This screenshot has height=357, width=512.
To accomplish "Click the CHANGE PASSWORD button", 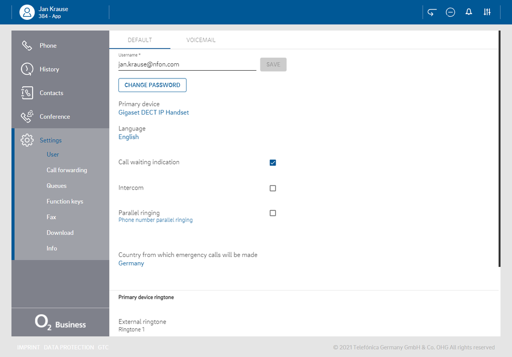I will click(x=152, y=85).
